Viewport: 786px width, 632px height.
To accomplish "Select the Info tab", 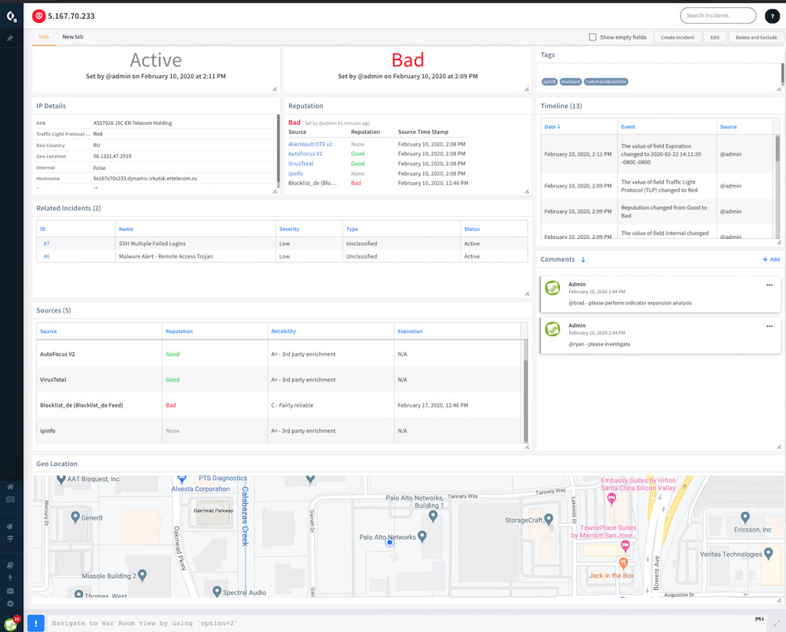I will (44, 37).
